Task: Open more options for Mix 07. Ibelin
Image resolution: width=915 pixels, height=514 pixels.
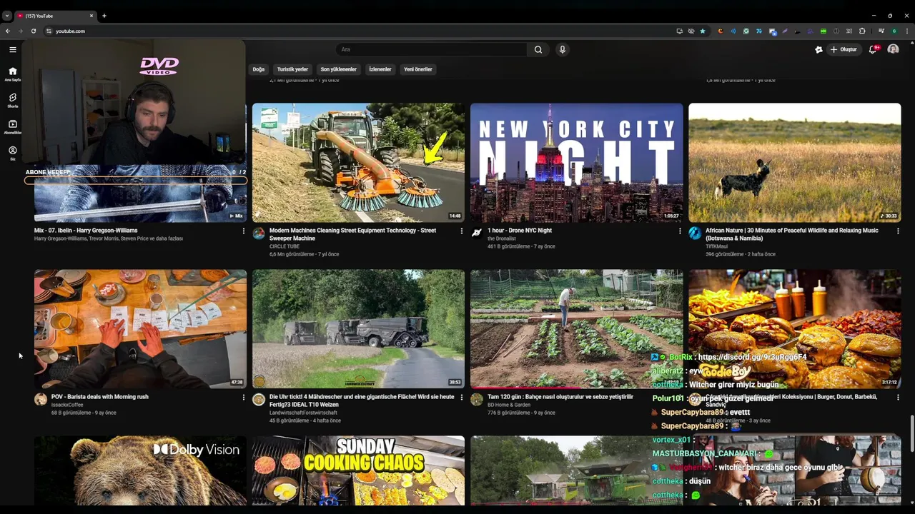Action: (x=243, y=231)
